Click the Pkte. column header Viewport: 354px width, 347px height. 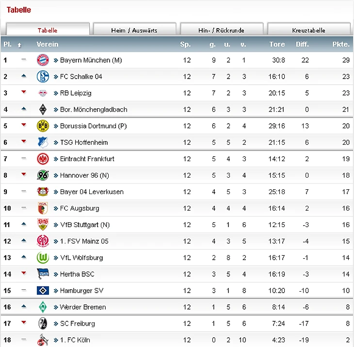coord(341,44)
